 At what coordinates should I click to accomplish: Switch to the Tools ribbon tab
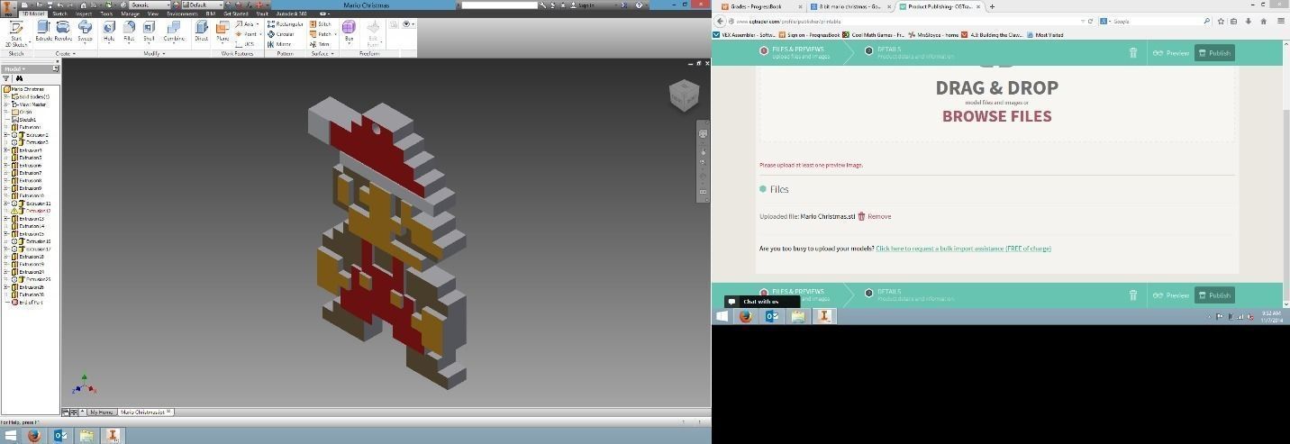tap(106, 14)
